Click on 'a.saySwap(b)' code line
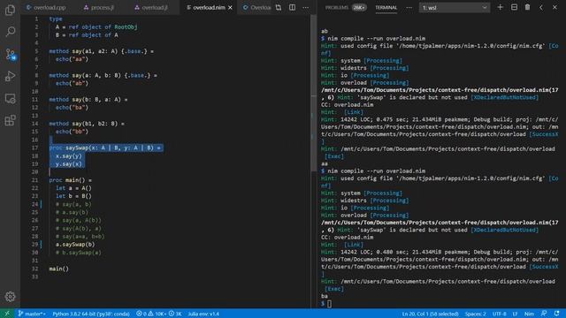Screen dimensions: 566x318 point(75,245)
